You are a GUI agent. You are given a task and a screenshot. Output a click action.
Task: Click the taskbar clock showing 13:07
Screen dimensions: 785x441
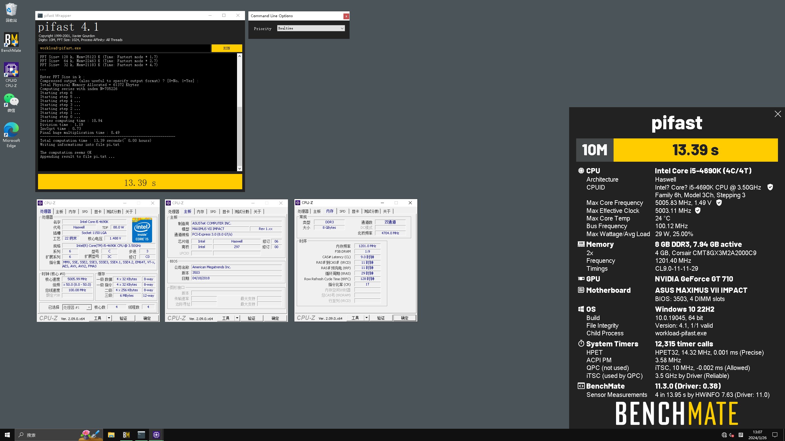[757, 435]
